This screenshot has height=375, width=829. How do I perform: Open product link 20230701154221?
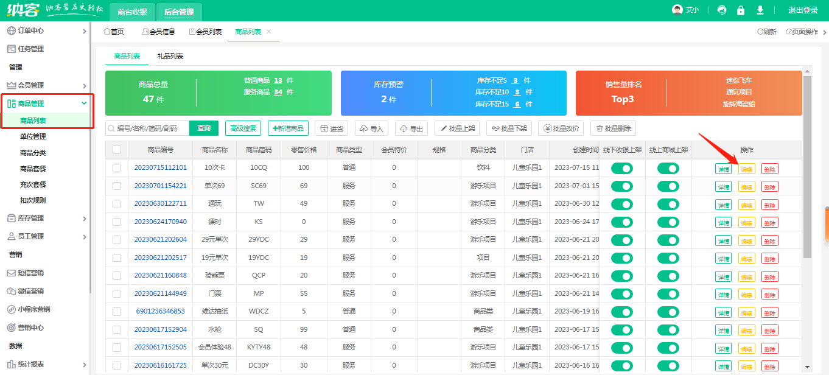coord(160,186)
